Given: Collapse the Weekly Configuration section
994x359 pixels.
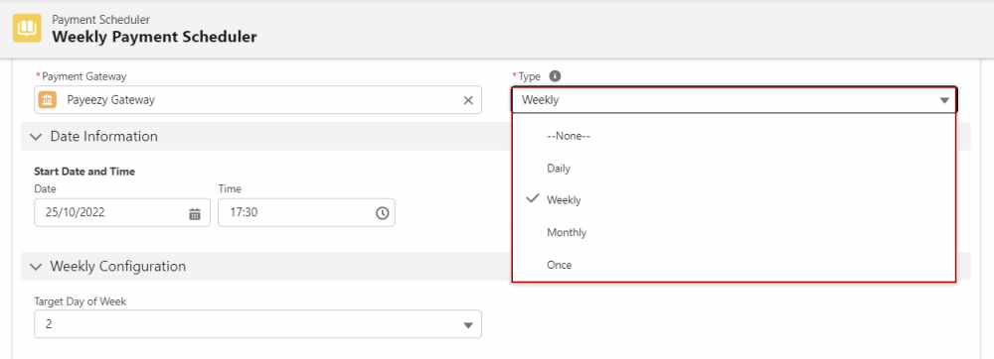Looking at the screenshot, I should point(37,266).
